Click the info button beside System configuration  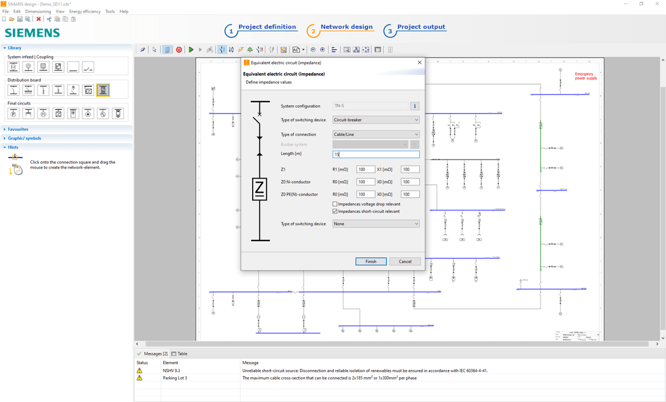(x=414, y=106)
